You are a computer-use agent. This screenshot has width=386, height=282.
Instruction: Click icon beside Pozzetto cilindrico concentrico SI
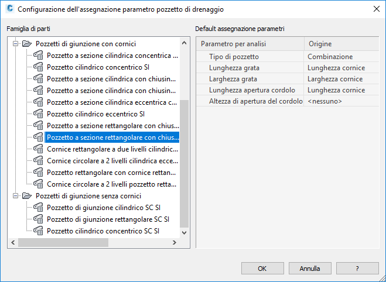(39, 67)
